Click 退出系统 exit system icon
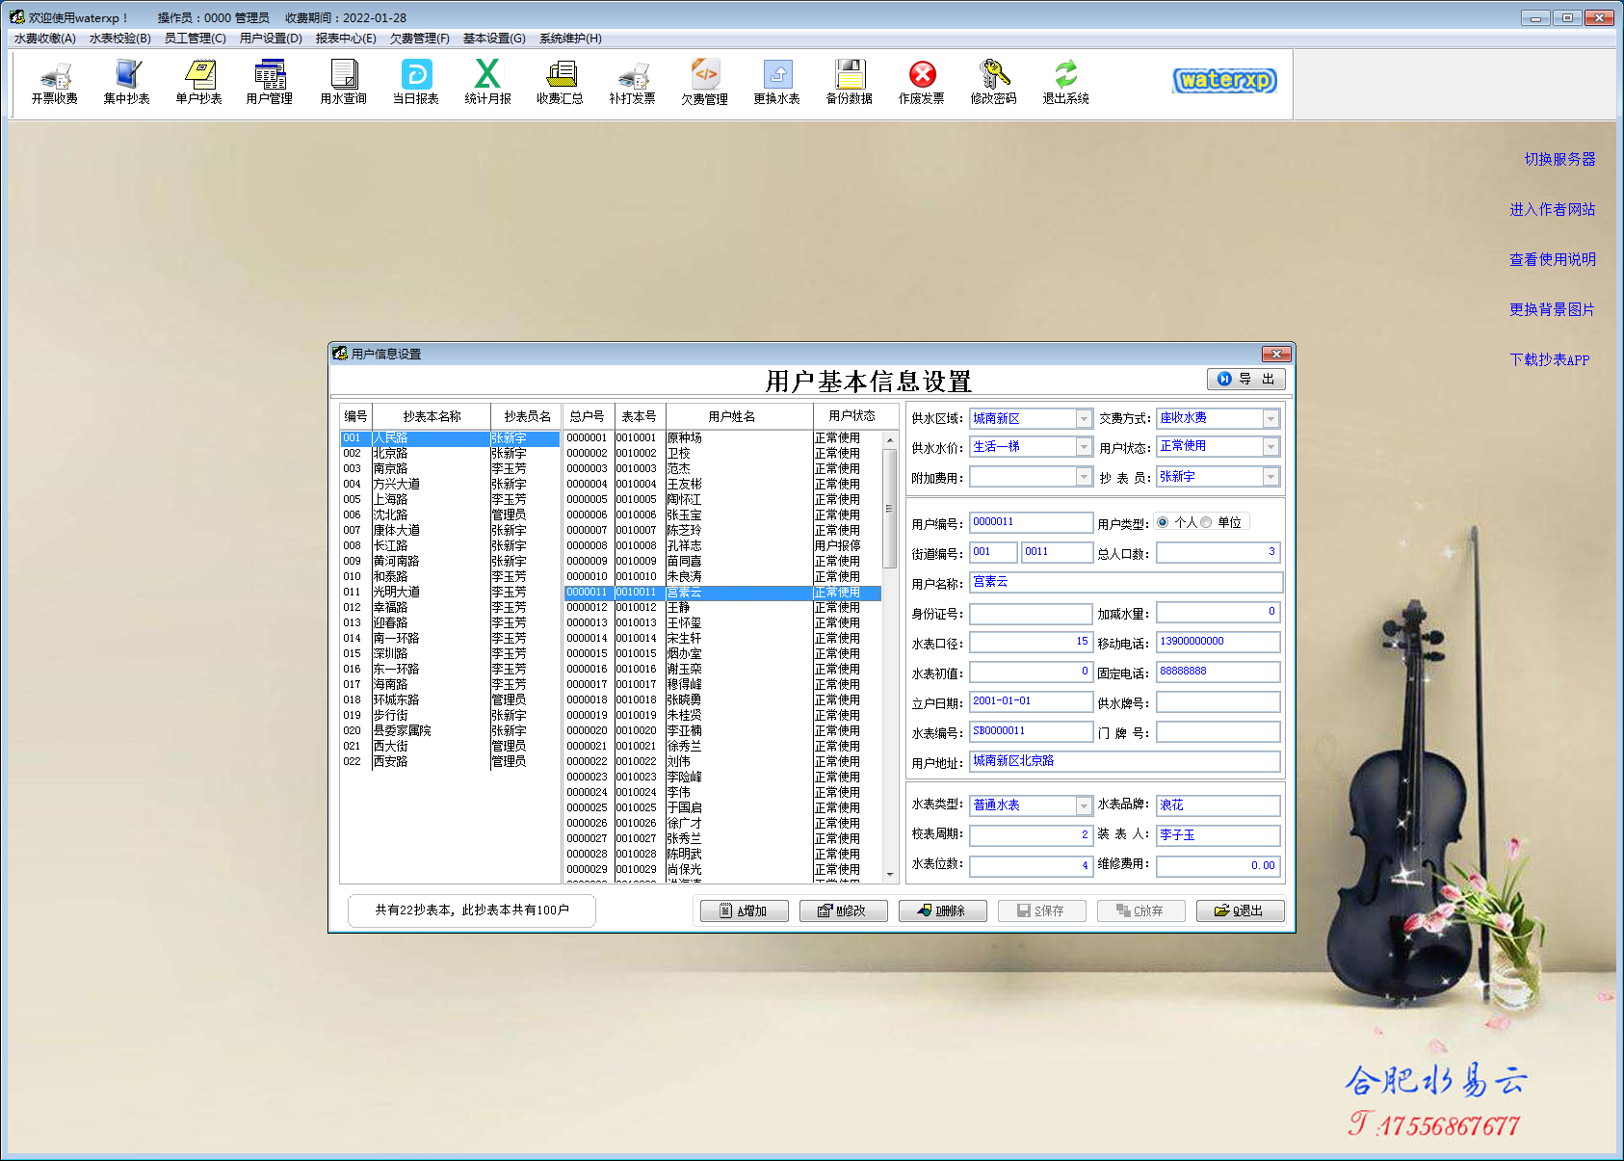Viewport: 1624px width, 1161px height. point(1065,82)
